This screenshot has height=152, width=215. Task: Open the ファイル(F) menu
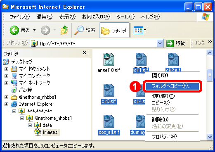pyautogui.click(x=19, y=17)
